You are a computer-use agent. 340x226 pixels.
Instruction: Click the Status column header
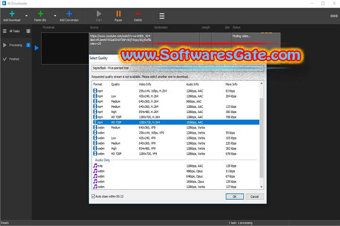point(237,27)
